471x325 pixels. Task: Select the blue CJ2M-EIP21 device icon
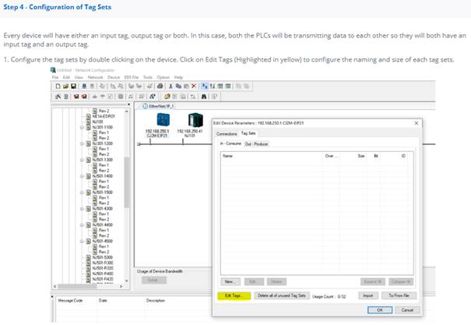(163, 120)
